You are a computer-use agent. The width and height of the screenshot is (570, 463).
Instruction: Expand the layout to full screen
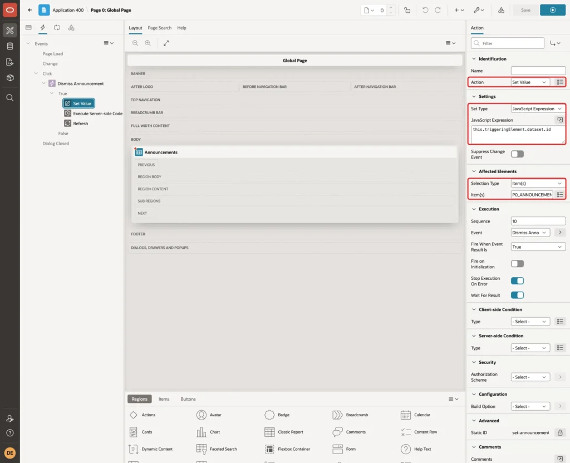click(x=166, y=43)
